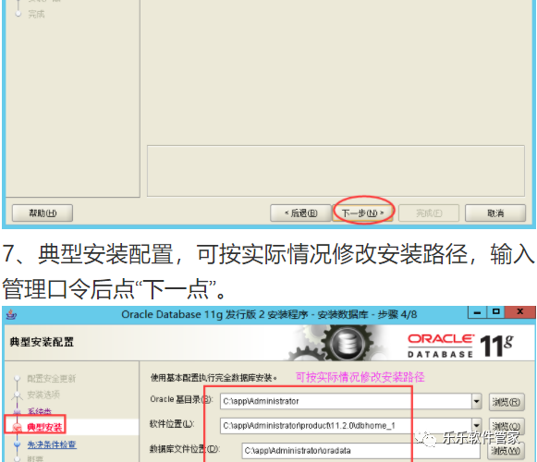The height and width of the screenshot is (462, 537).
Task: Select the 配置安全更新 step in the sidebar
Action: coord(52,379)
